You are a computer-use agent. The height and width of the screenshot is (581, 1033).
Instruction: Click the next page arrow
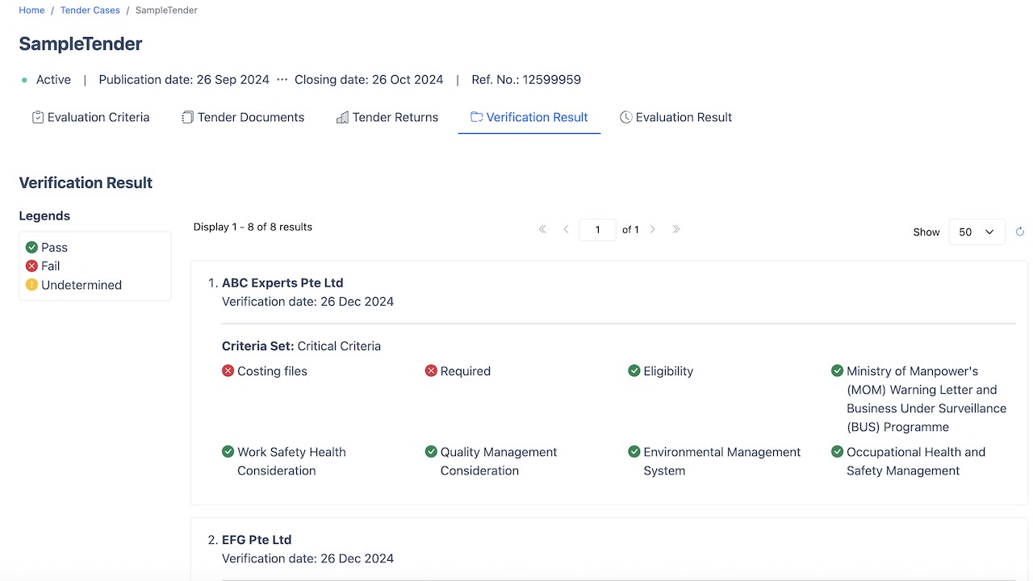pos(652,229)
